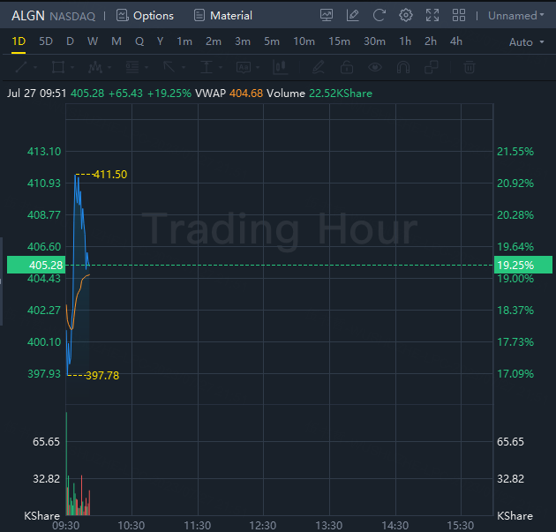This screenshot has width=556, height=532.
Task: Select the rectangle shape tool
Action: coord(58,67)
